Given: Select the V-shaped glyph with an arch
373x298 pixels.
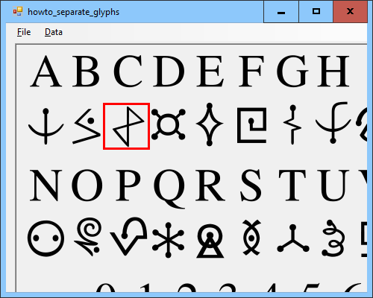Looking at the screenshot, I should pos(128,236).
